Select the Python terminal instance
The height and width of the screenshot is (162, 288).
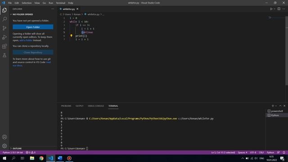pos(277,115)
